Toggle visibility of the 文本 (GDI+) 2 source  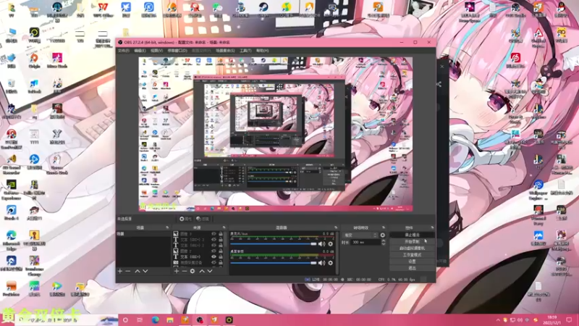(214, 245)
